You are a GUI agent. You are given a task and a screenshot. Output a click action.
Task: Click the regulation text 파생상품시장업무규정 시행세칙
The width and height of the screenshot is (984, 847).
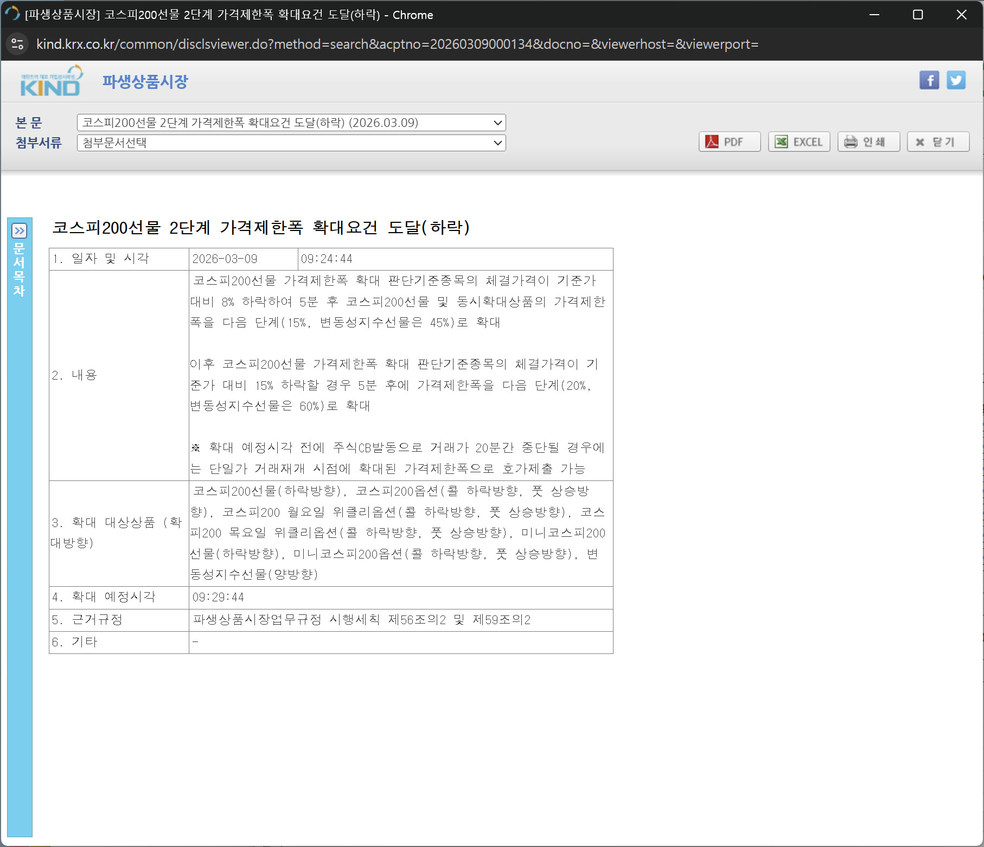click(x=286, y=620)
